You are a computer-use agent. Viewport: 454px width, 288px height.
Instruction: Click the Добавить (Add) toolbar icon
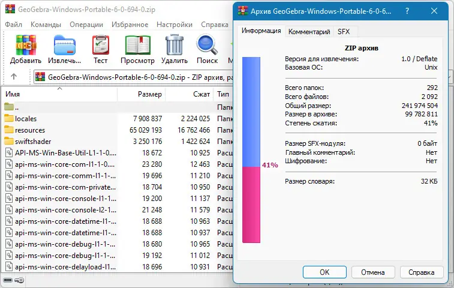(26, 45)
